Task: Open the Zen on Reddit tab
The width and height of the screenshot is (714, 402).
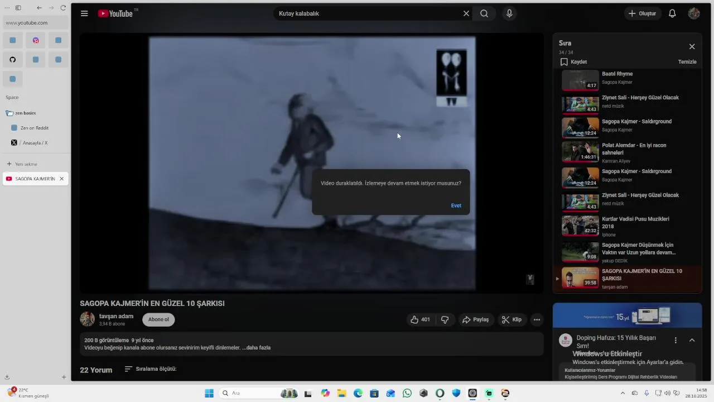Action: click(35, 128)
